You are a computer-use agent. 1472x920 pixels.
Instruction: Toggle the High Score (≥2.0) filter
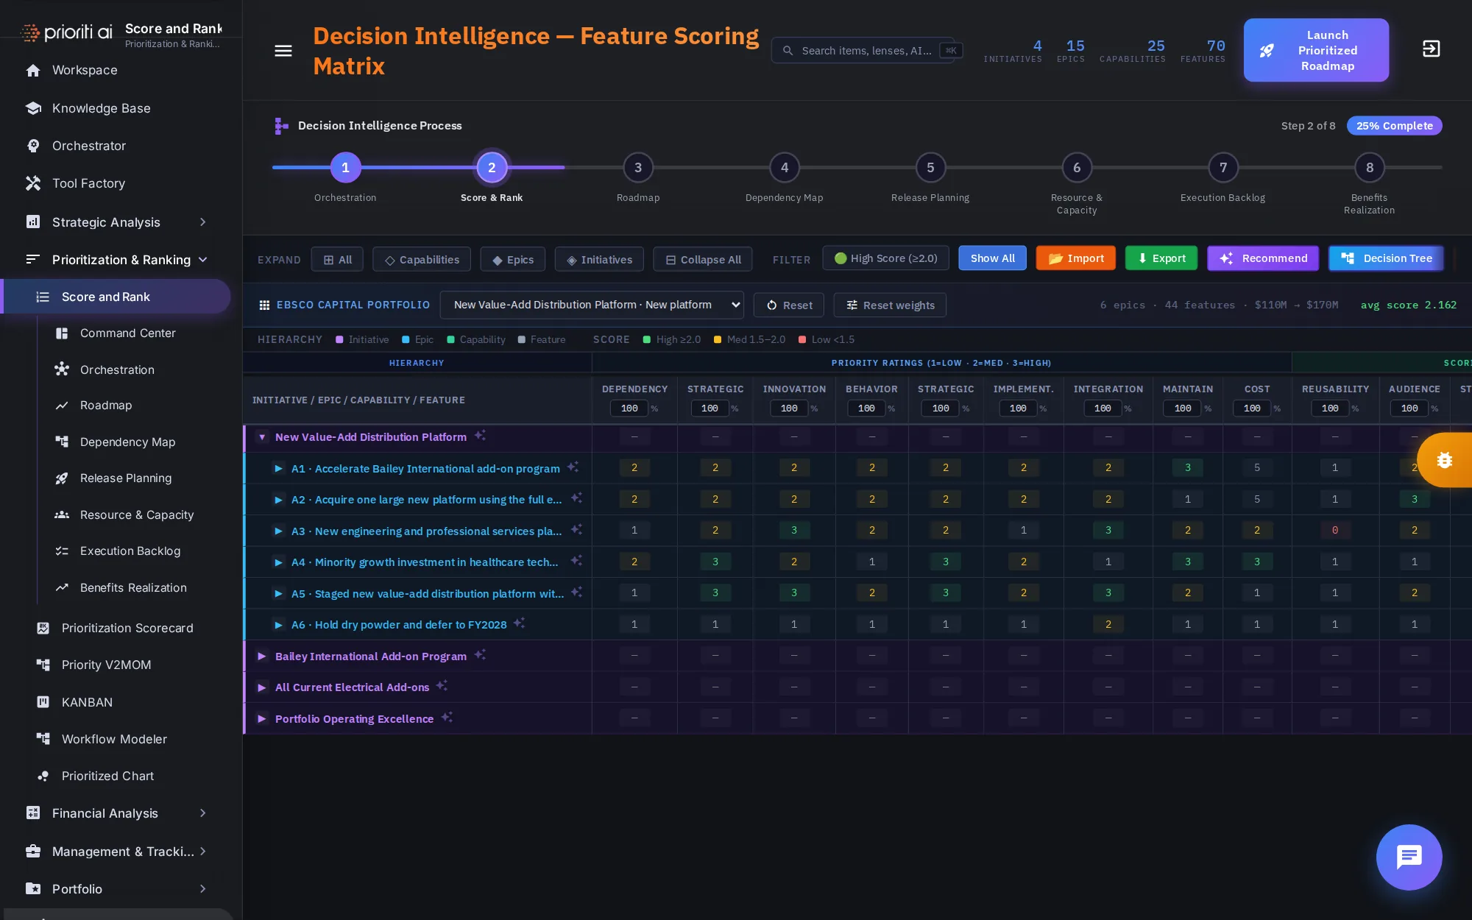(885, 258)
